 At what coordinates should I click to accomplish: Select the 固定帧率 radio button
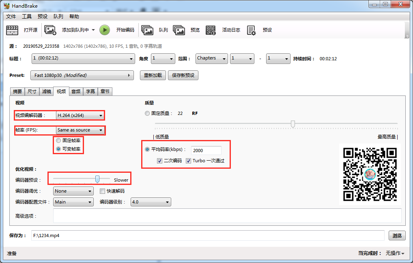pyautogui.click(x=58, y=140)
